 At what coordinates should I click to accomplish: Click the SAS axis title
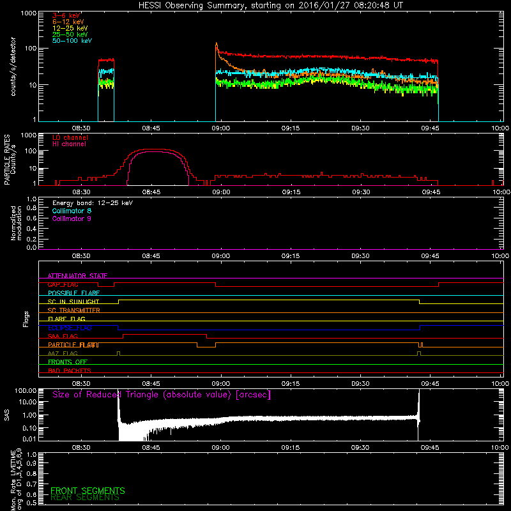(x=6, y=415)
